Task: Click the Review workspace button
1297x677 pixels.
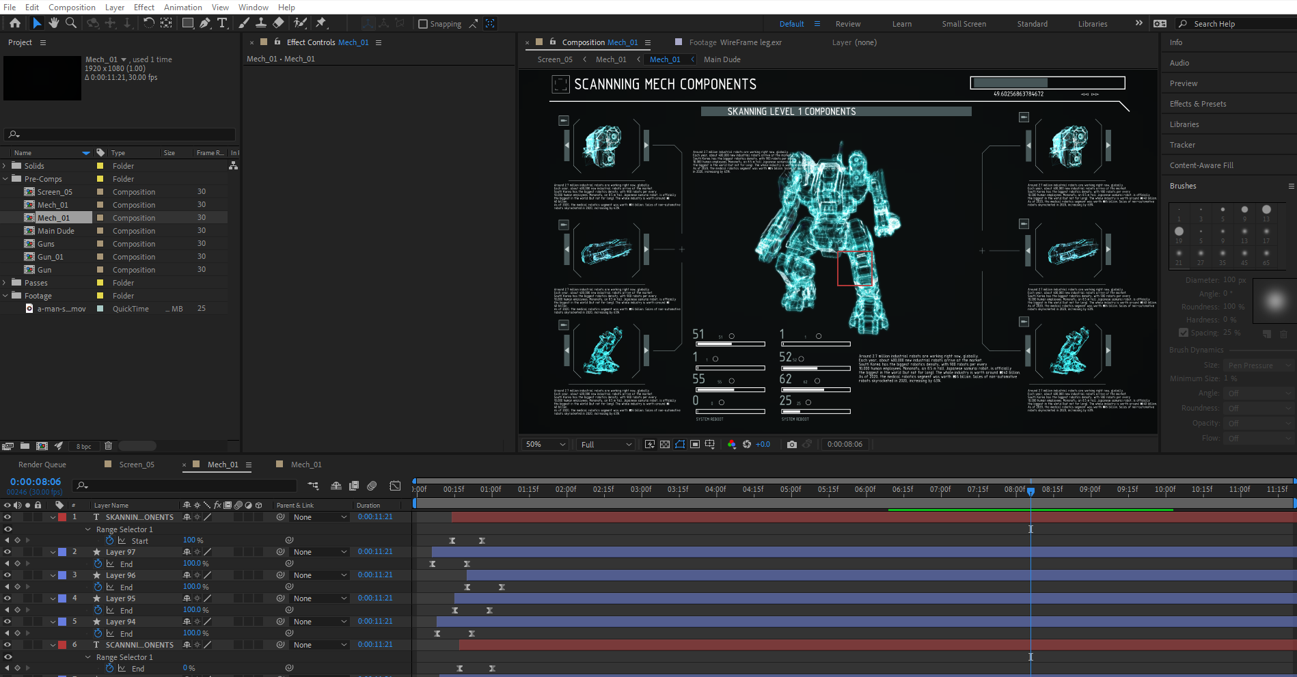Action: point(847,24)
